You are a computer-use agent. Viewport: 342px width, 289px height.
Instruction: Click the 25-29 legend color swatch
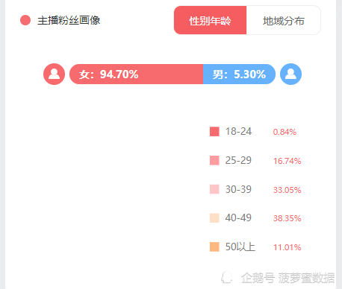point(214,160)
